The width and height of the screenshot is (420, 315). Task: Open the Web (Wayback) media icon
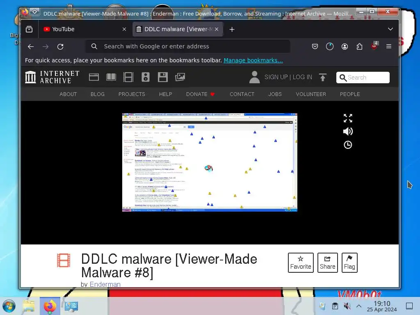coord(94,77)
